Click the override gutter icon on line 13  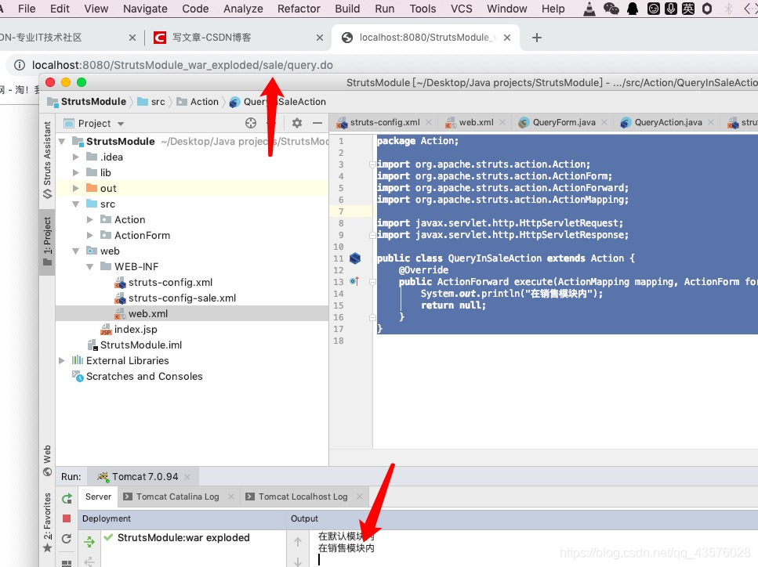(x=354, y=281)
